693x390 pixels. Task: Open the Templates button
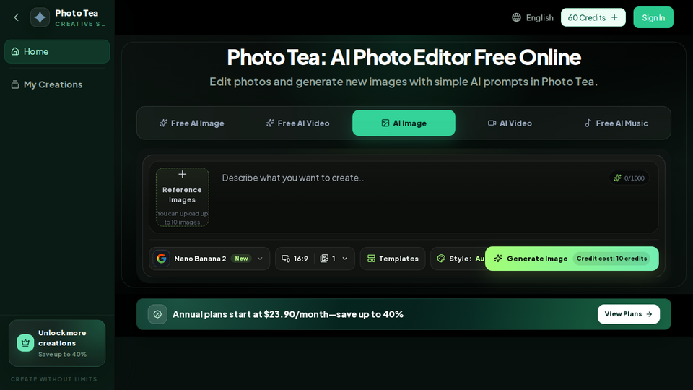[x=393, y=259]
